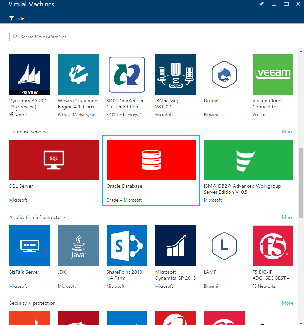Click the 'Security + protection' section heading
This screenshot has width=304, height=325.
32,303
